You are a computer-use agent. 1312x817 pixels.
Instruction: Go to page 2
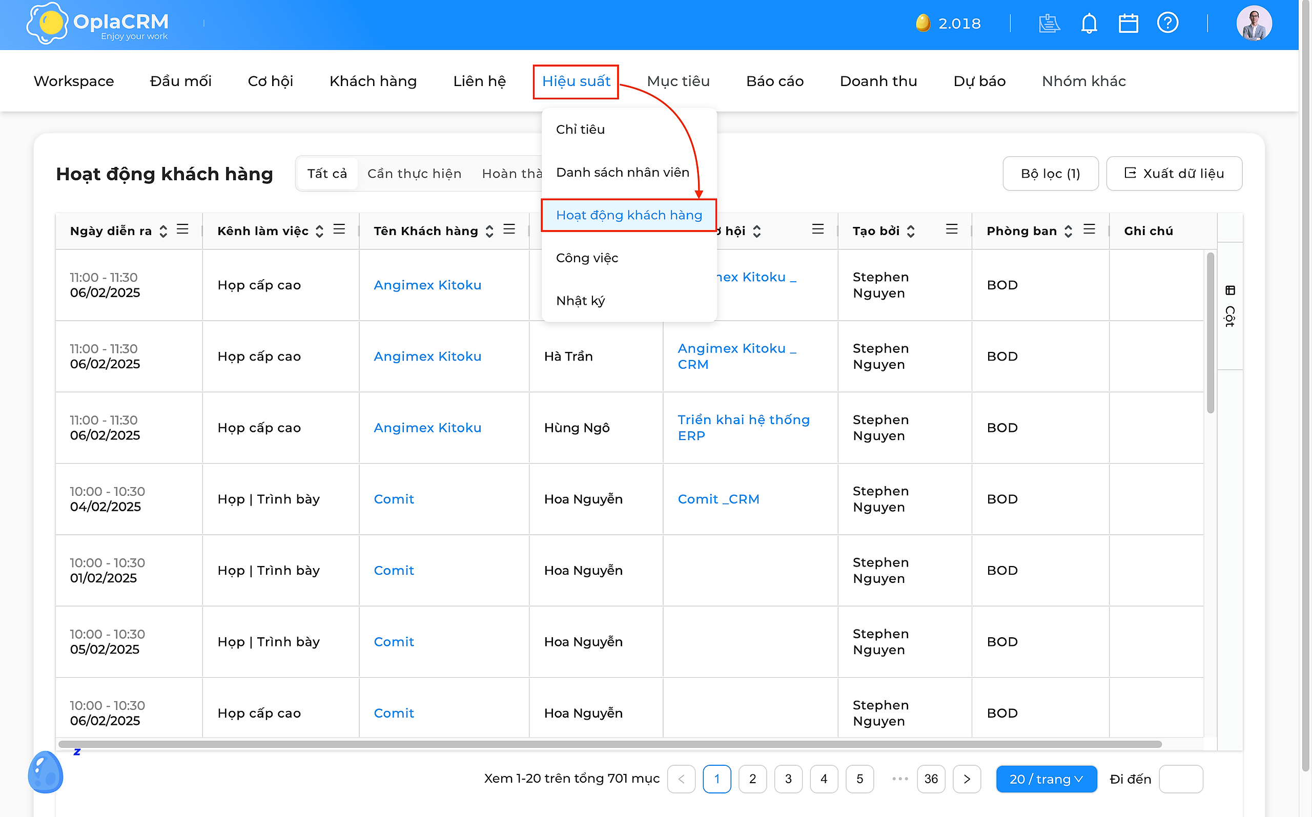(752, 779)
